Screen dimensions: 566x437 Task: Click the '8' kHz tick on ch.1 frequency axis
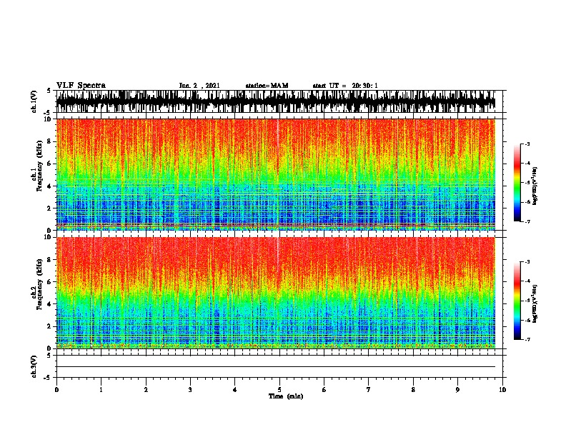[x=49, y=141]
